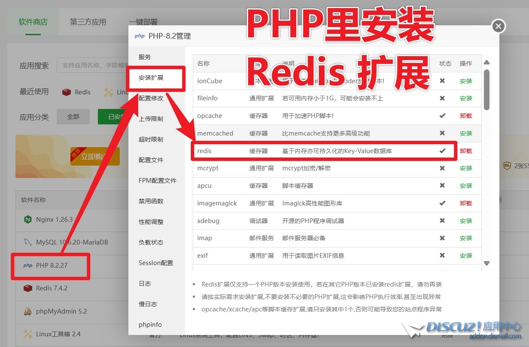Viewport: 529px width, 347px height.
Task: Open 禁用函数 sidebar item
Action: 151,201
